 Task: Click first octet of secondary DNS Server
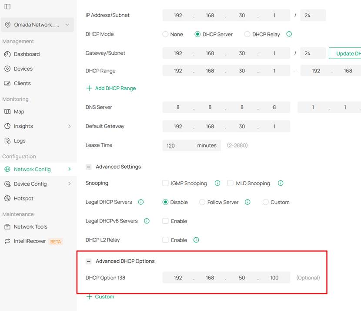313,107
